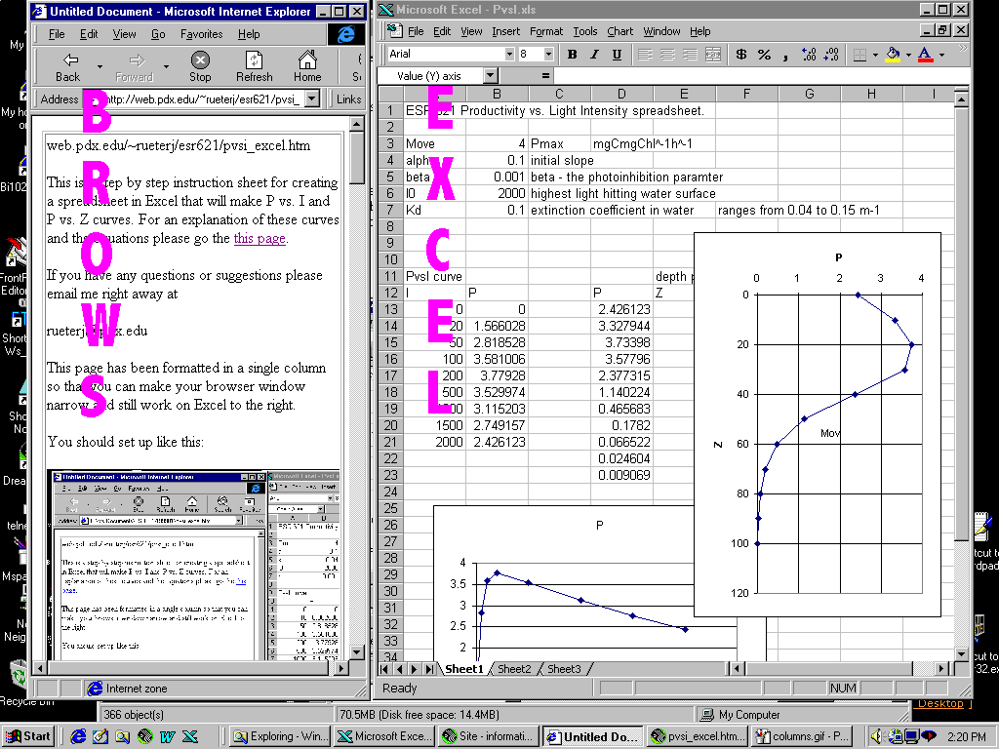Toggle Align Left in Excel toolbar
This screenshot has width=999, height=749.
pos(645,55)
